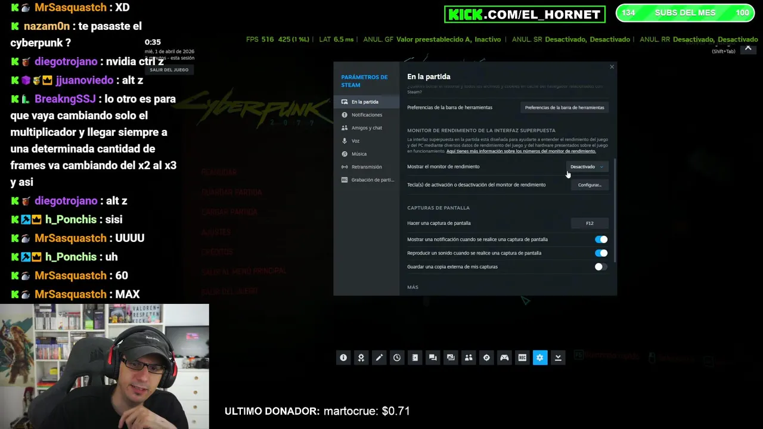
Task: Open the achievements icon in overlay toolbar
Action: pyautogui.click(x=361, y=357)
